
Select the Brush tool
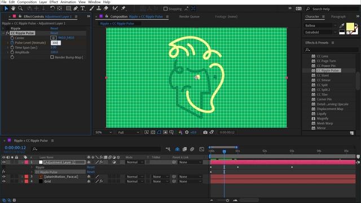coord(91,8)
